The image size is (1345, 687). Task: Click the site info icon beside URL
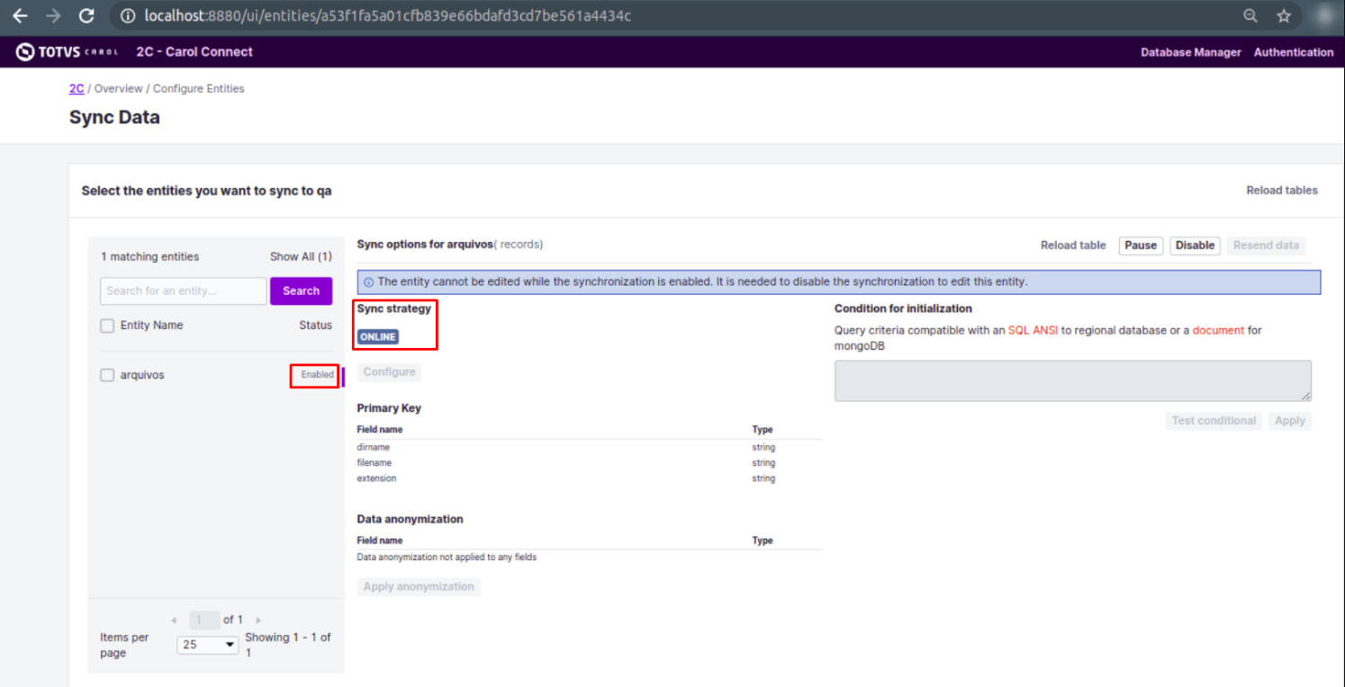[128, 16]
